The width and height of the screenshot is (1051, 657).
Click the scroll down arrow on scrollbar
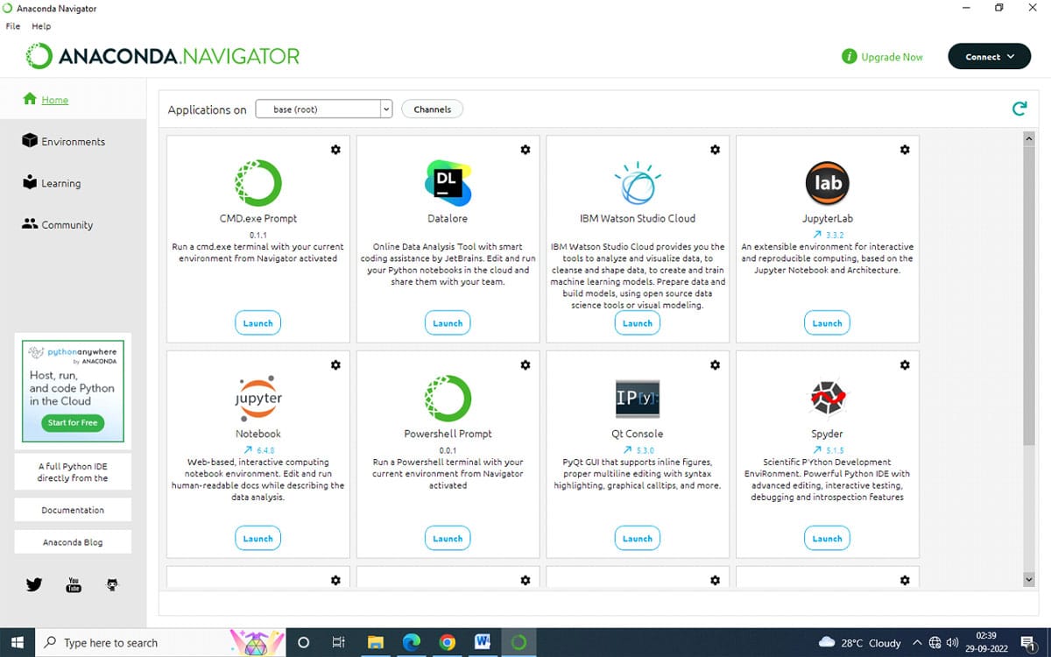pos(1029,580)
